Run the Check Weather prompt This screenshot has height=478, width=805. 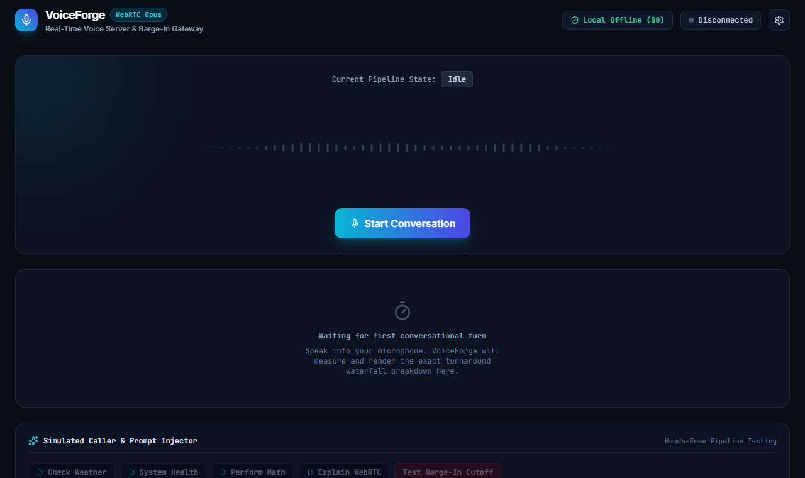pos(72,472)
